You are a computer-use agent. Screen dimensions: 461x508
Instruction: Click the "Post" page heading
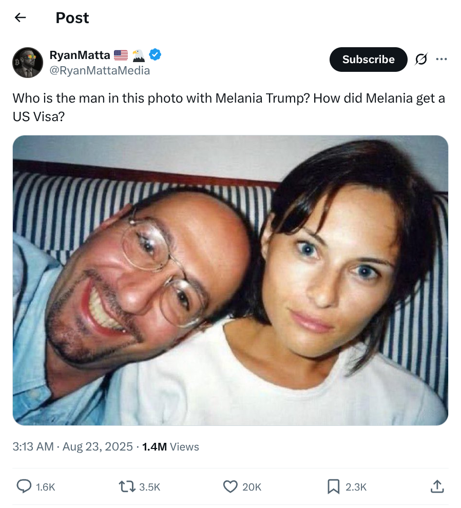[x=72, y=18]
